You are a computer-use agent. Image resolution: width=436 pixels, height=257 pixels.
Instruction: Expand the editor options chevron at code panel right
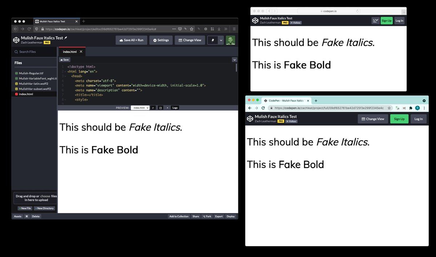[x=234, y=60]
